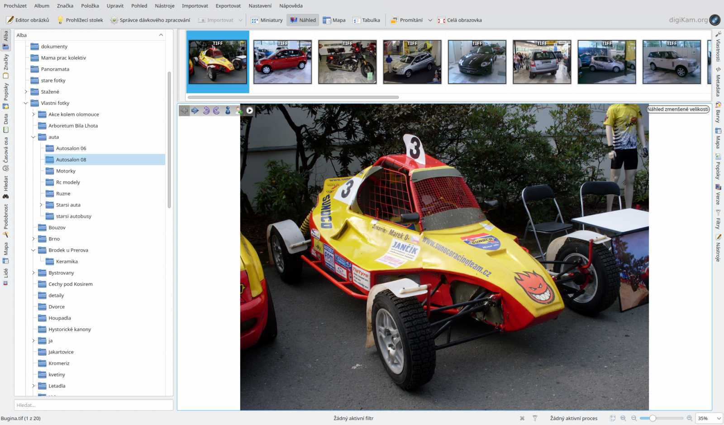Rotate the preview left with the purple arrow

[206, 110]
